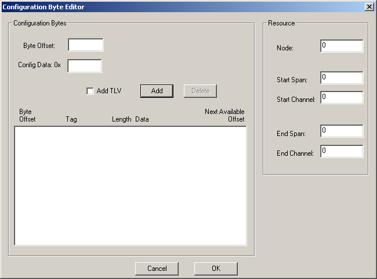Screen dimensions: 377x279
Task: Click inside the empty configuration bytes list
Action: click(130, 185)
